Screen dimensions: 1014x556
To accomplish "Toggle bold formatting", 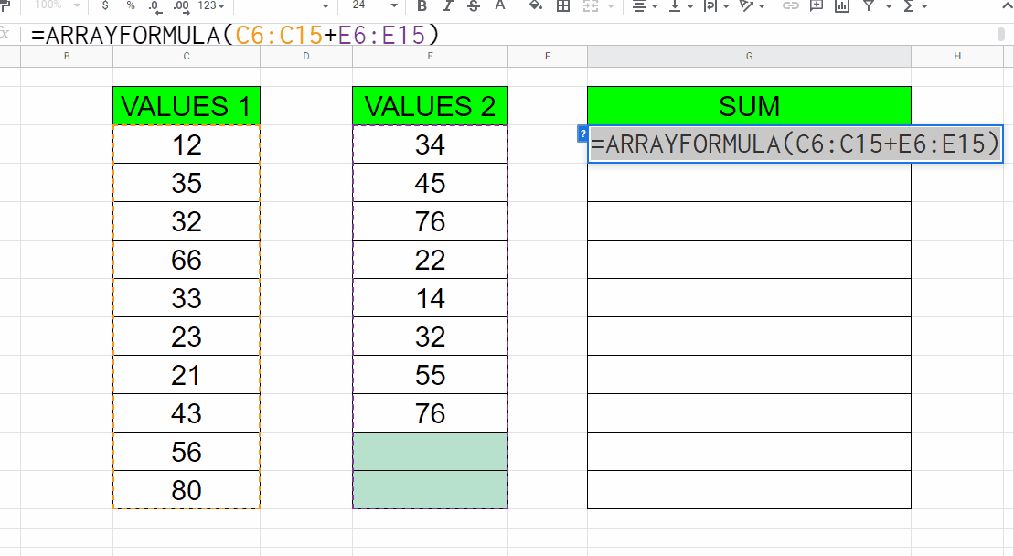I will (422, 5).
